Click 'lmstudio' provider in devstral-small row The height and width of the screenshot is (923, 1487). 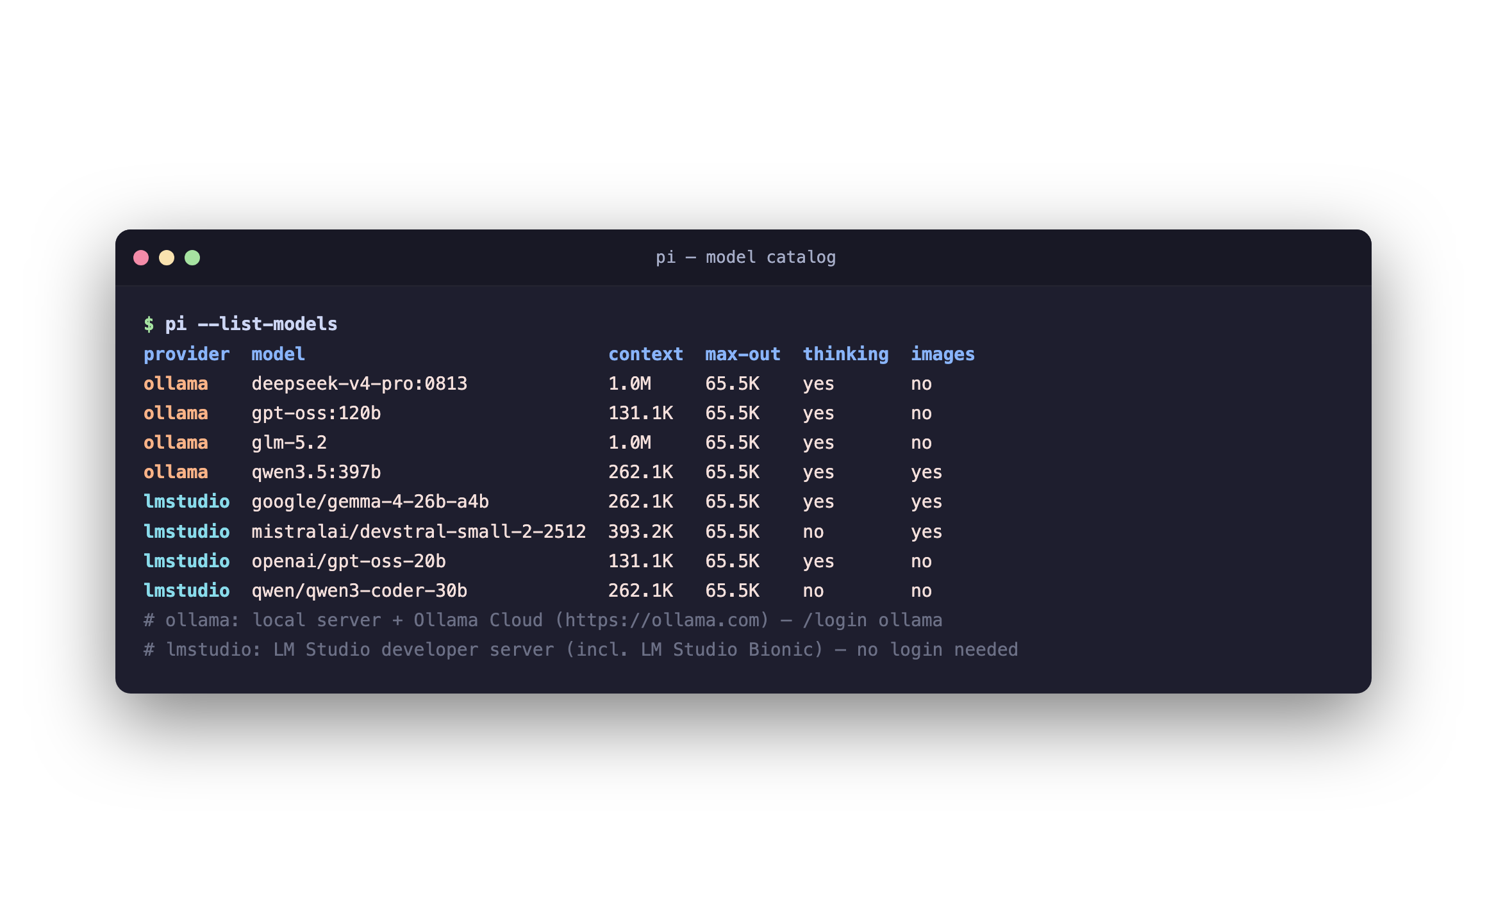(187, 532)
